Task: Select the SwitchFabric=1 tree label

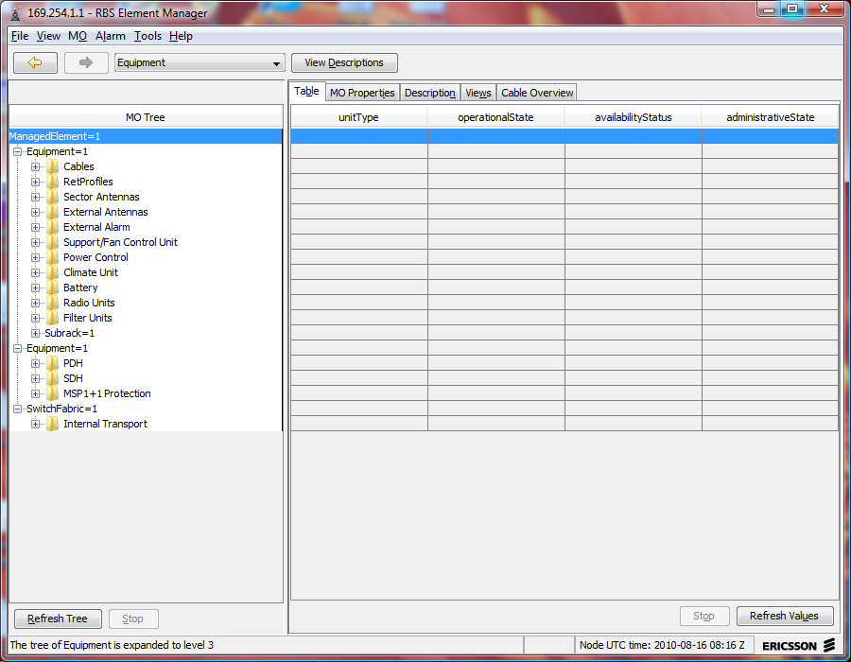Action: coord(61,409)
